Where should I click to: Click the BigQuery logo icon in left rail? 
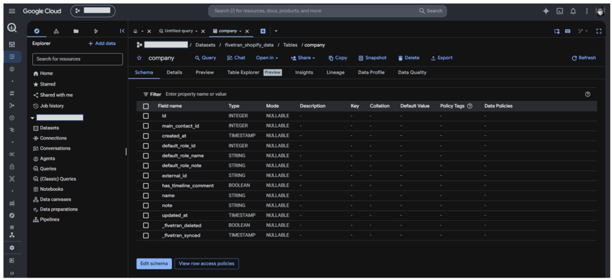point(12,29)
